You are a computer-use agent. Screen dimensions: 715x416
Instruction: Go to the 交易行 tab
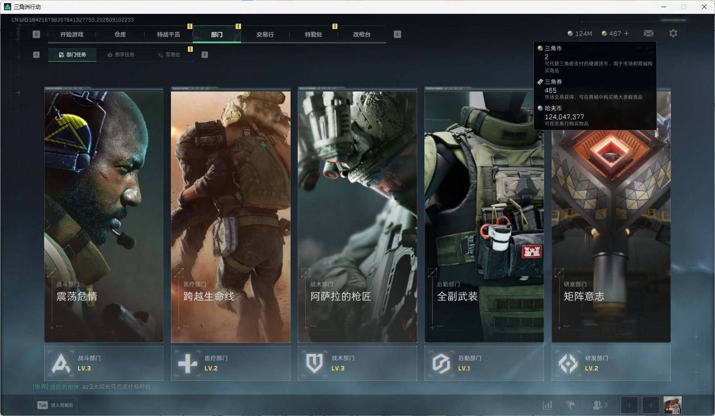click(x=265, y=34)
